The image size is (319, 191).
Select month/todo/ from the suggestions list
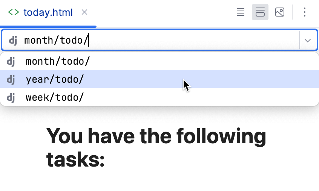(x=58, y=61)
